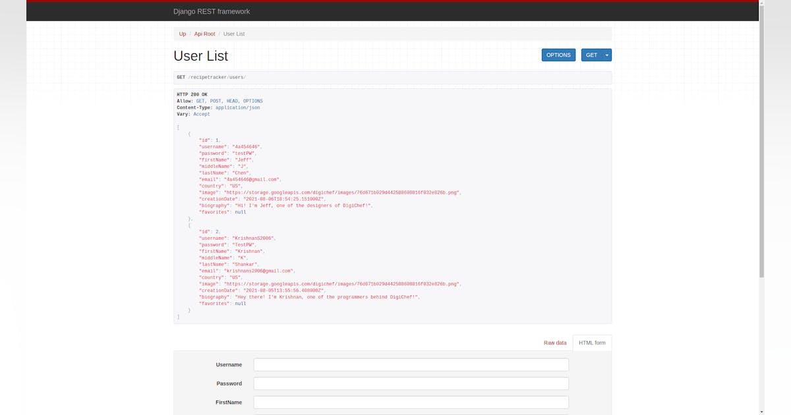Go to the Up breadcrumb link
Viewport: 791px width, 415px height.
point(183,34)
